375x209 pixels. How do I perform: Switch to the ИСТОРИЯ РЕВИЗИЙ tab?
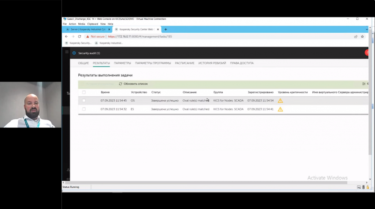212,63
